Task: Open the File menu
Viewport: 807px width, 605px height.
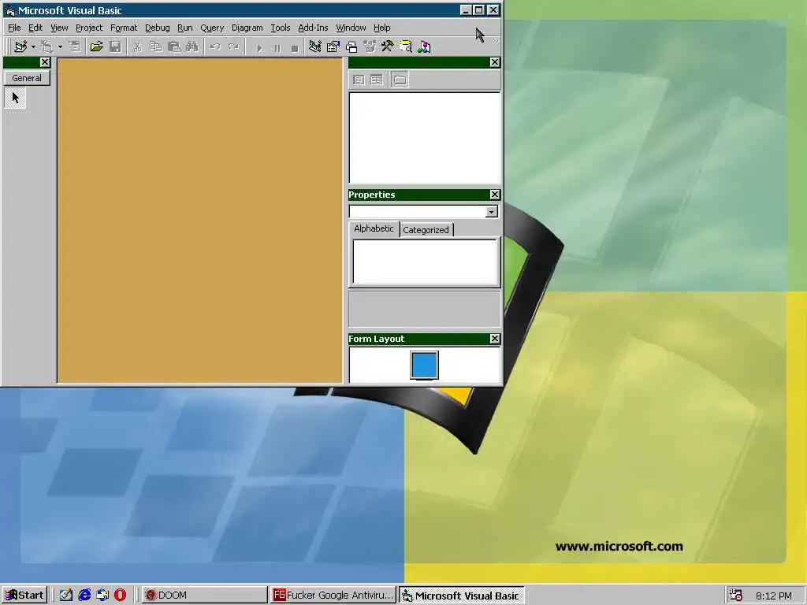Action: click(x=14, y=28)
